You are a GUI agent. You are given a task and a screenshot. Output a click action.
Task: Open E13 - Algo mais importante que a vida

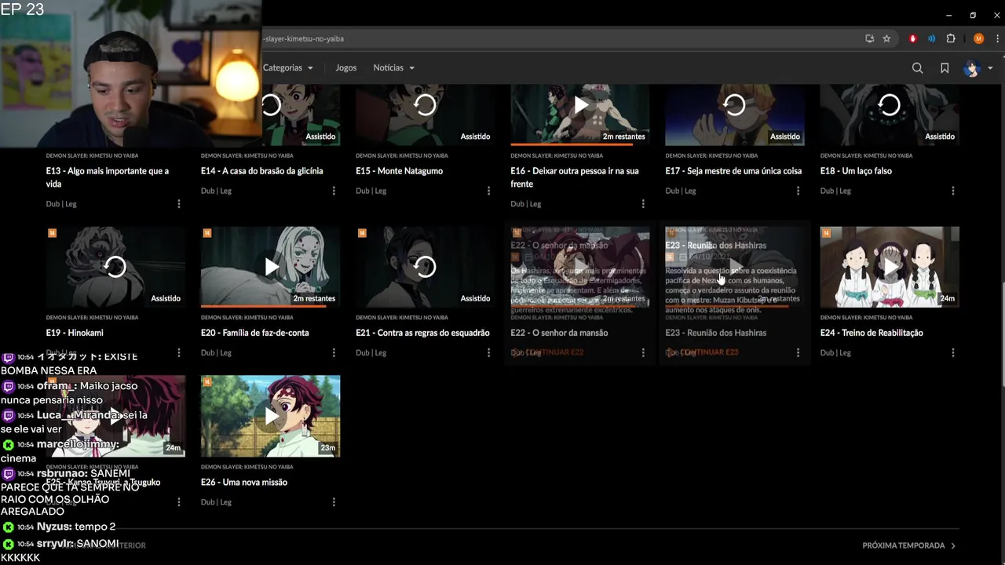coord(108,177)
